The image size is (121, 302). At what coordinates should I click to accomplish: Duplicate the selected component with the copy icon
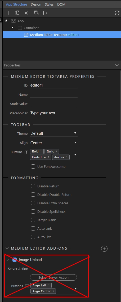(x=17, y=13)
